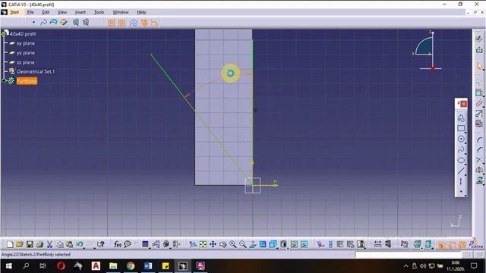This screenshot has height=273, width=486.
Task: Select the Rectangle tool
Action: pos(461,128)
